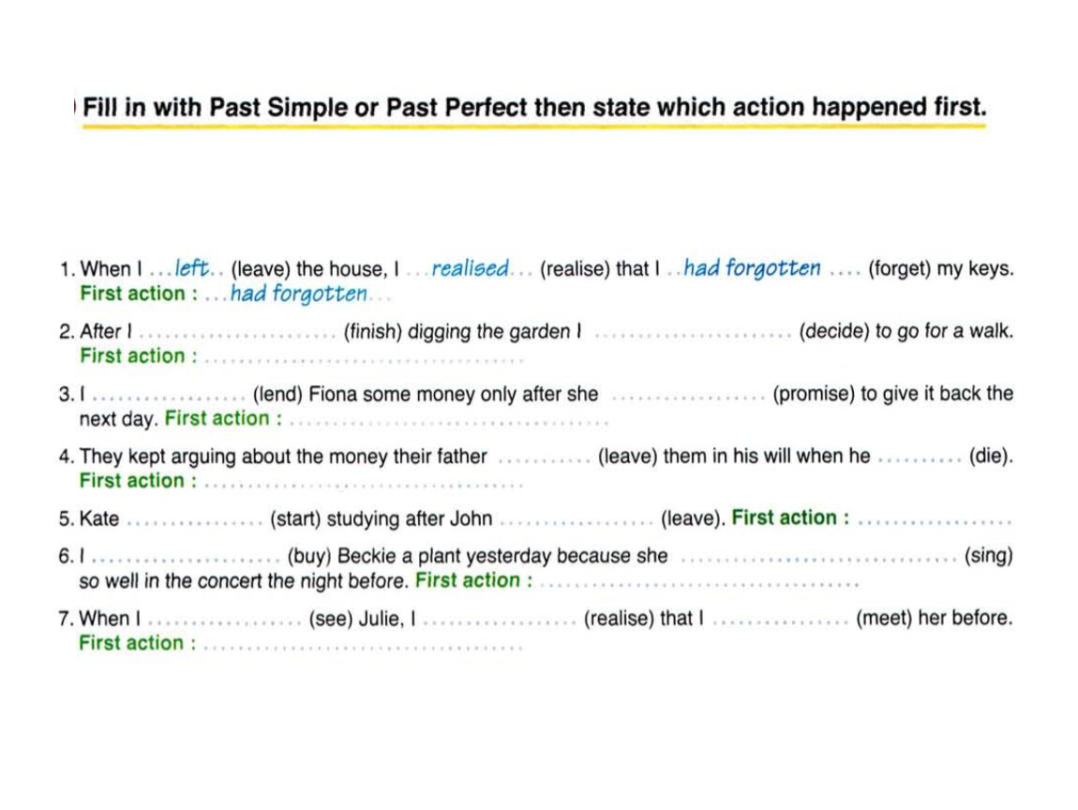Click the blank before (see) Julie

point(225,621)
